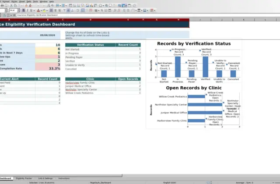Click the Print icon in the toolbar
280x184 pixels.
[x=2, y=6]
